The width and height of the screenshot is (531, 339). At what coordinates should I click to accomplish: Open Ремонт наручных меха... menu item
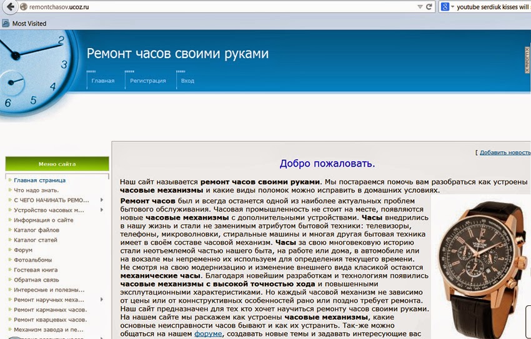click(x=49, y=300)
